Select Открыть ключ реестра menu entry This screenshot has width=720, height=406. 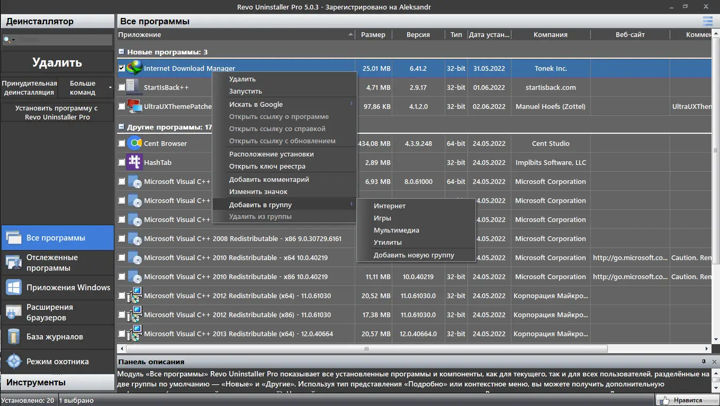coord(284,166)
